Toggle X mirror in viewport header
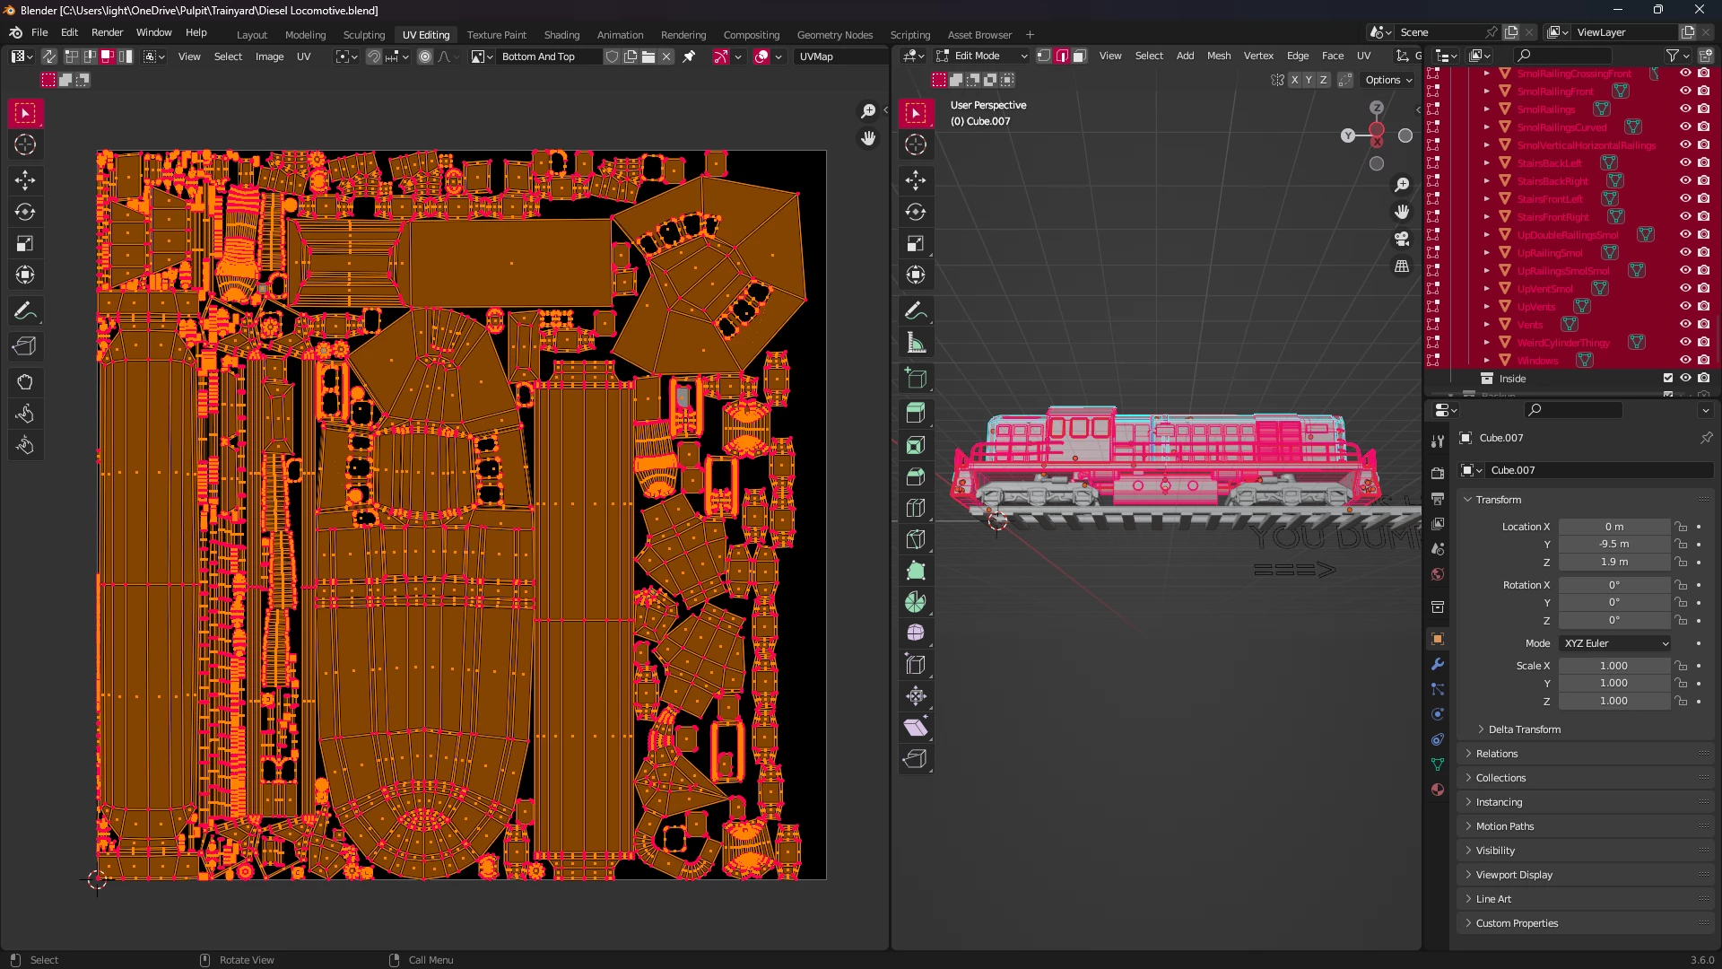1722x969 pixels. [1294, 81]
